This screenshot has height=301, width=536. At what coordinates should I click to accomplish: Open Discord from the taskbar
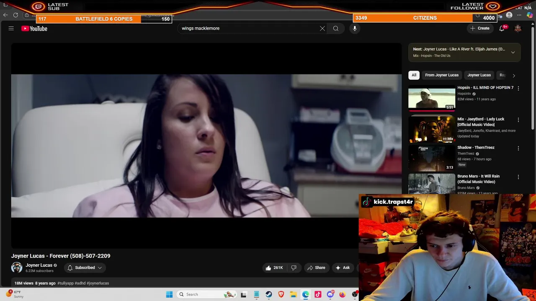tap(330, 294)
